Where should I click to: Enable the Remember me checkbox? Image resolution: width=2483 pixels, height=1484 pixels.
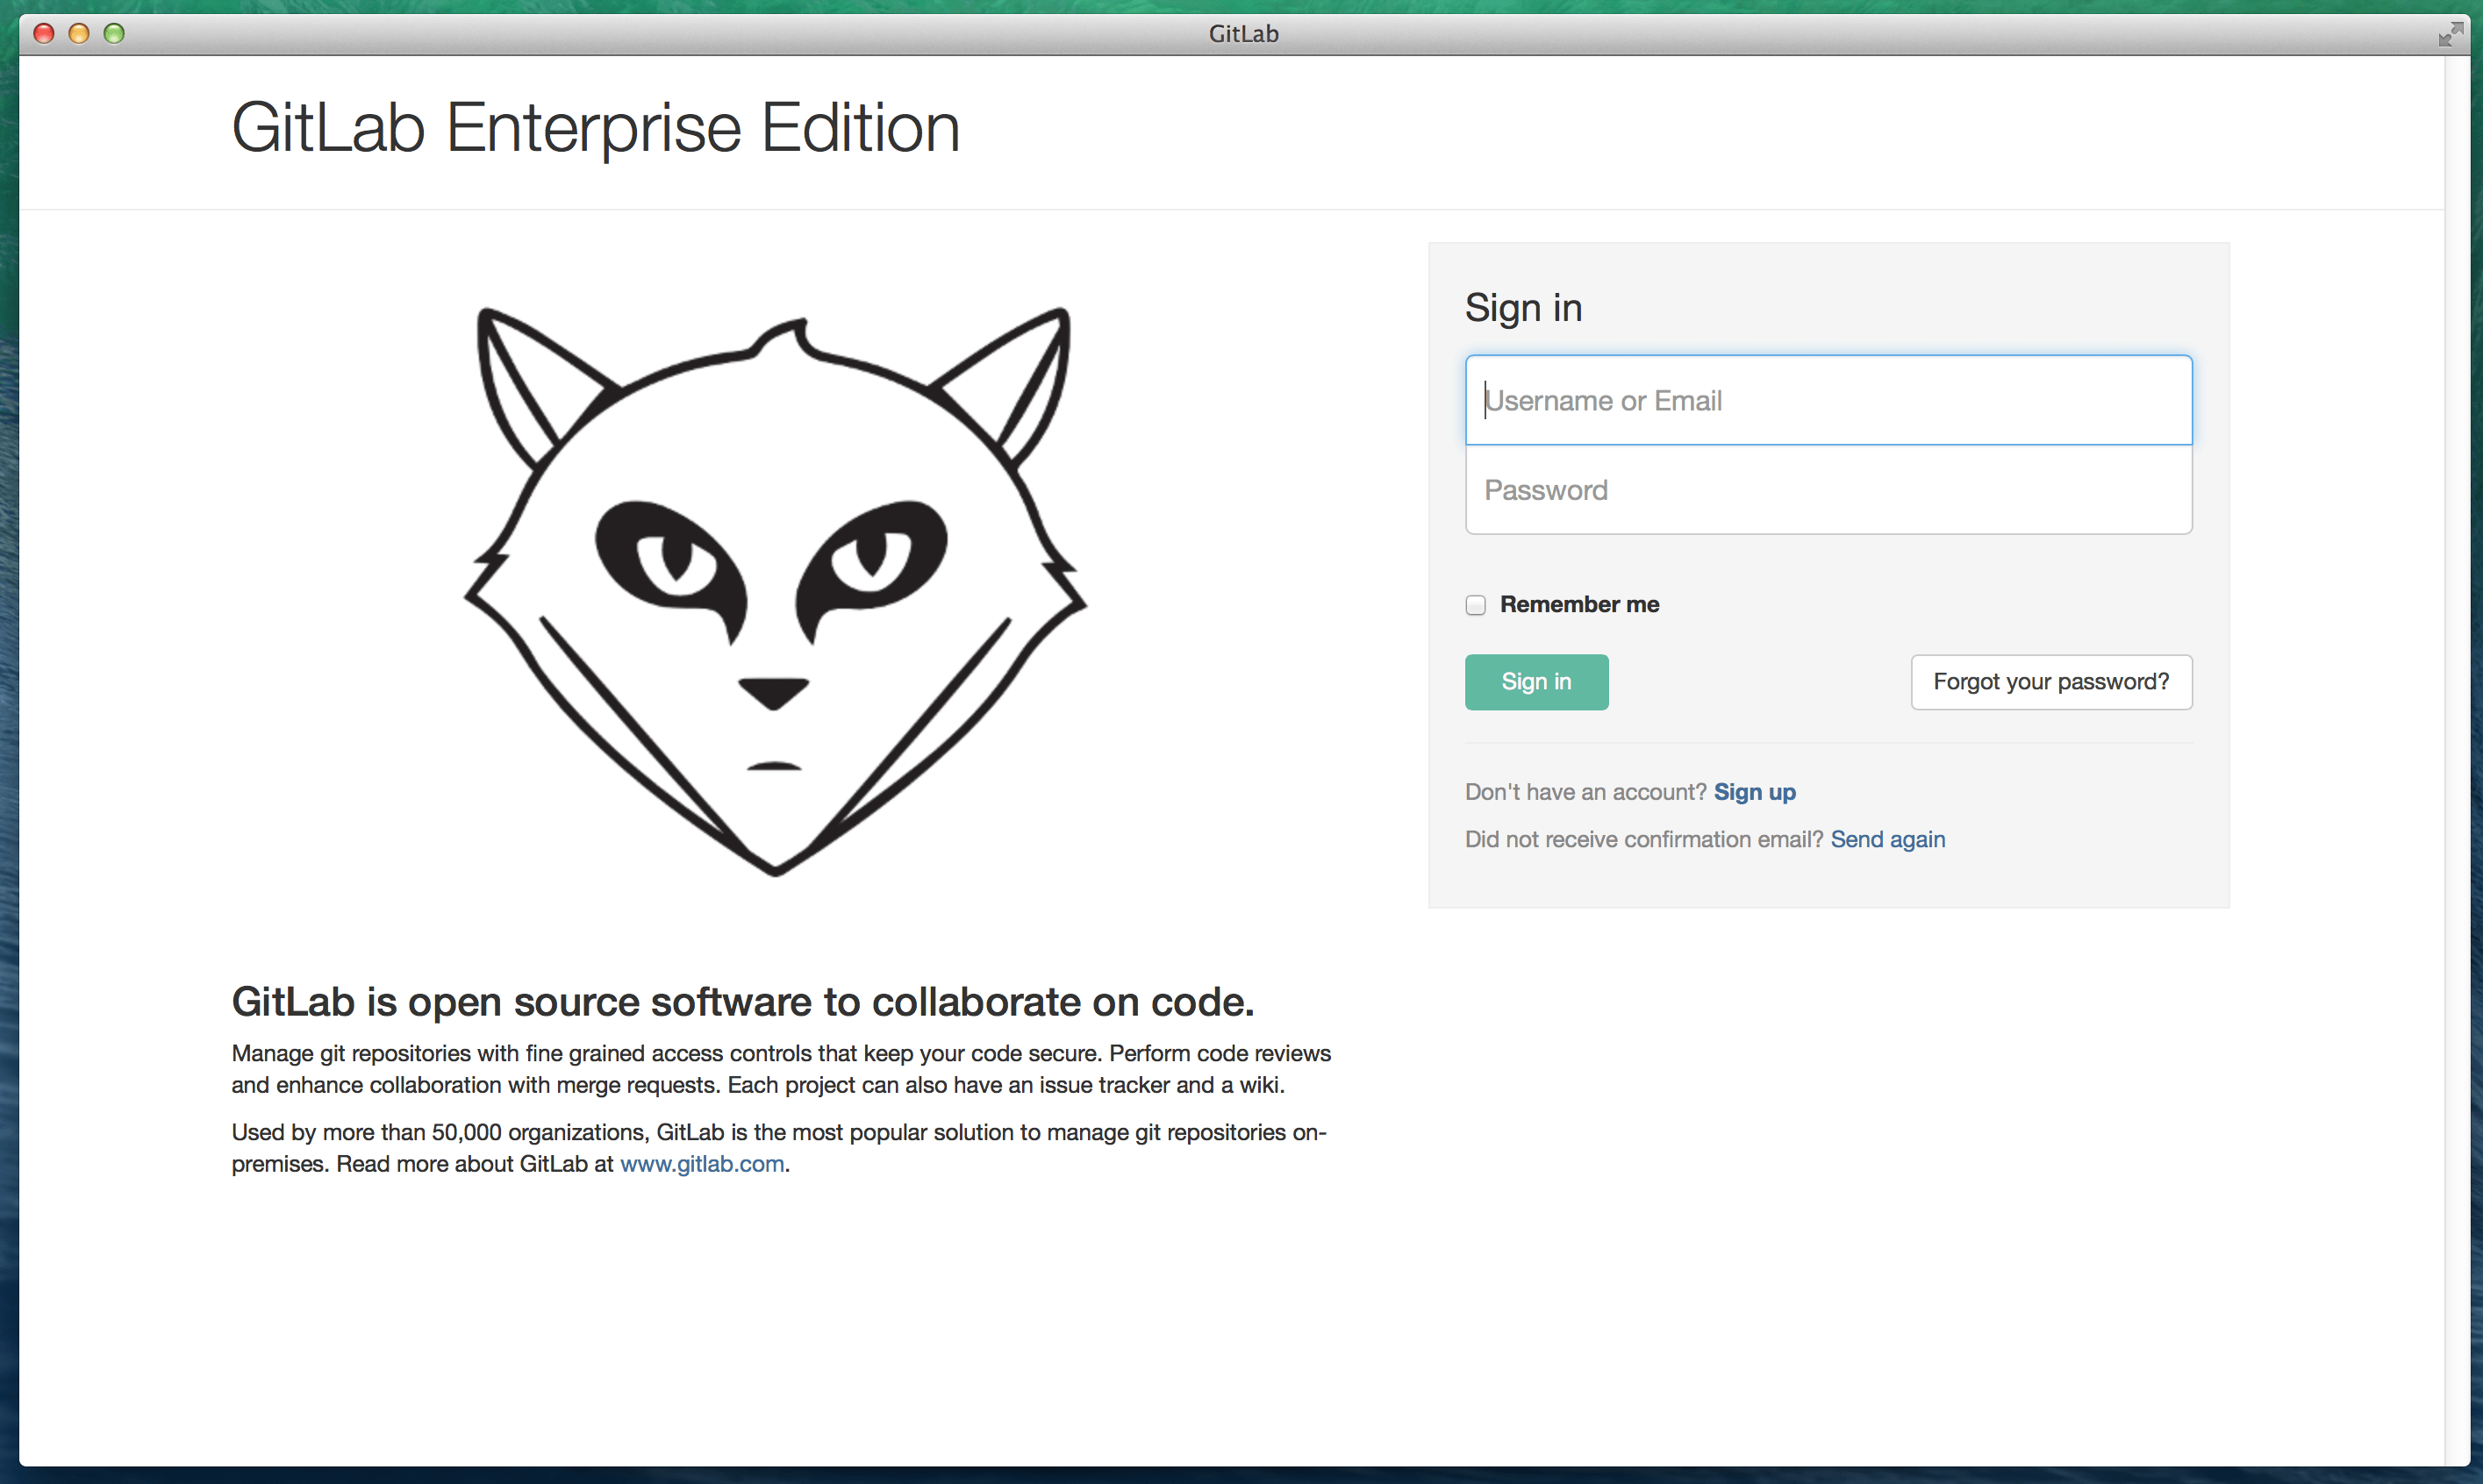(1475, 605)
